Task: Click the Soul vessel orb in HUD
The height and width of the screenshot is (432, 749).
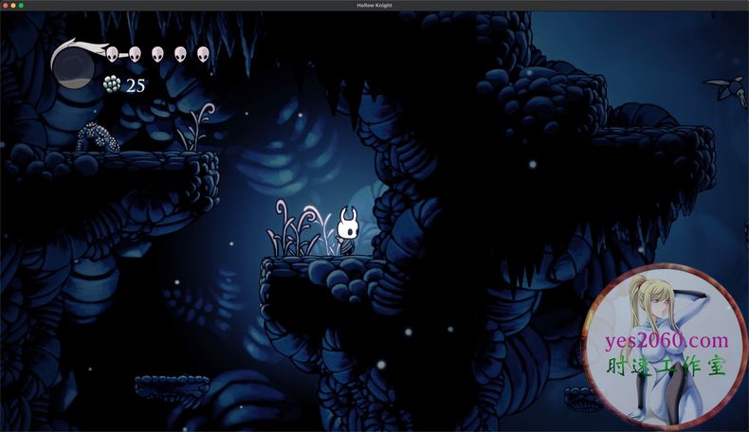Action: coord(72,65)
